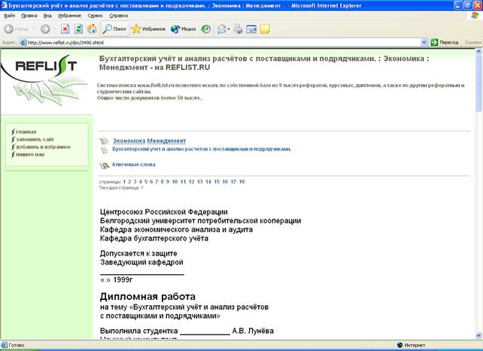Click the Переход go button
The image size is (483, 351).
(x=445, y=42)
